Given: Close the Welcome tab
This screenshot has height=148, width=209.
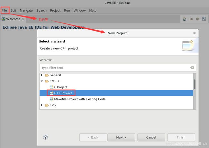Looking at the screenshot, I should click(x=23, y=19).
